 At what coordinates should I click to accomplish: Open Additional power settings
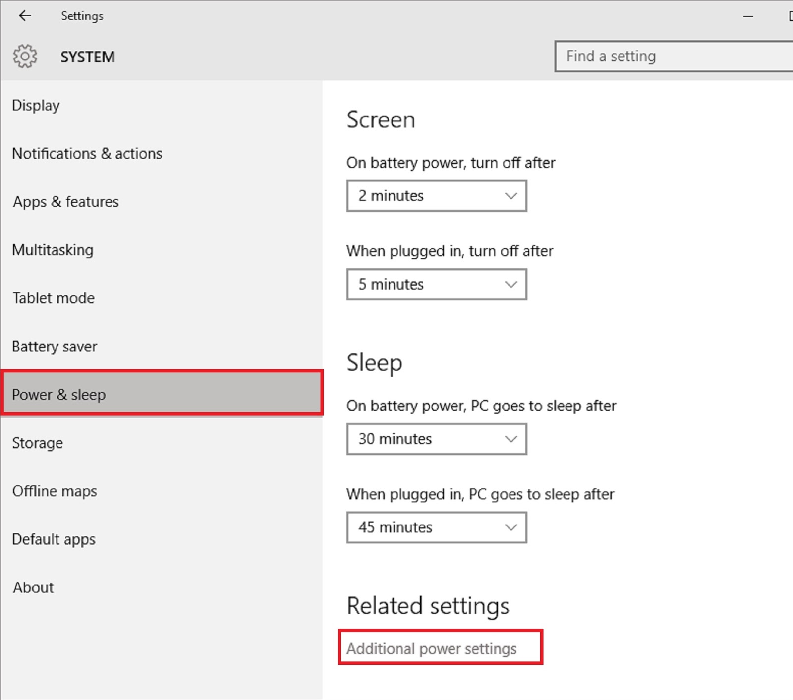click(x=432, y=648)
